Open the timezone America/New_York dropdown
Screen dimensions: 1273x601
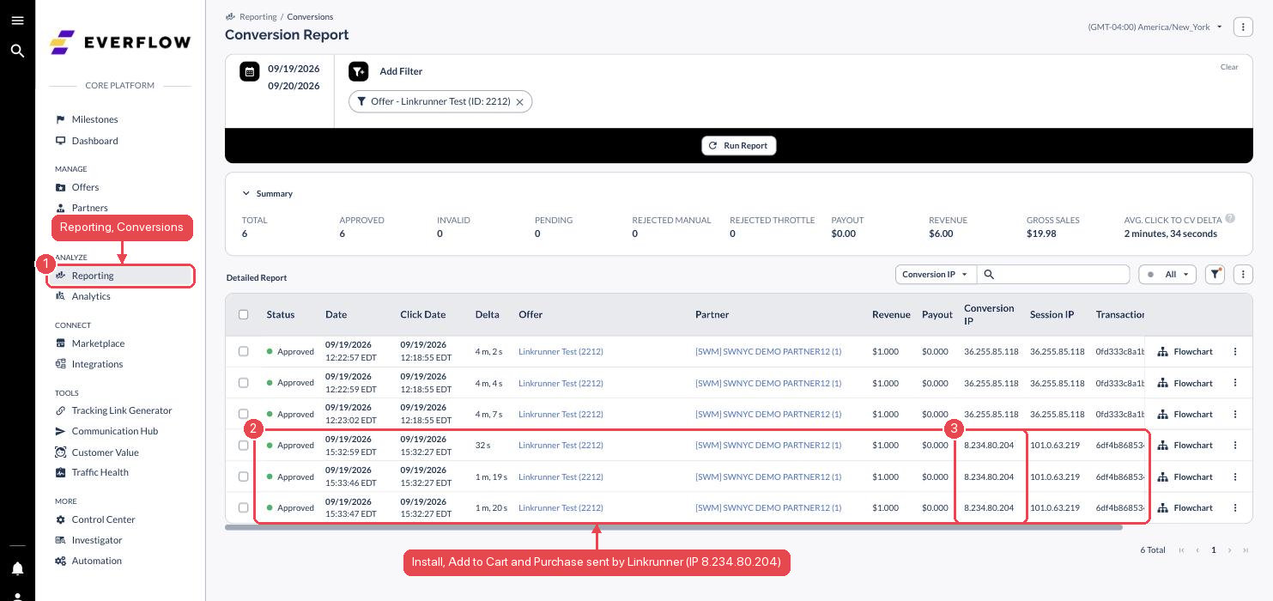[1155, 27]
